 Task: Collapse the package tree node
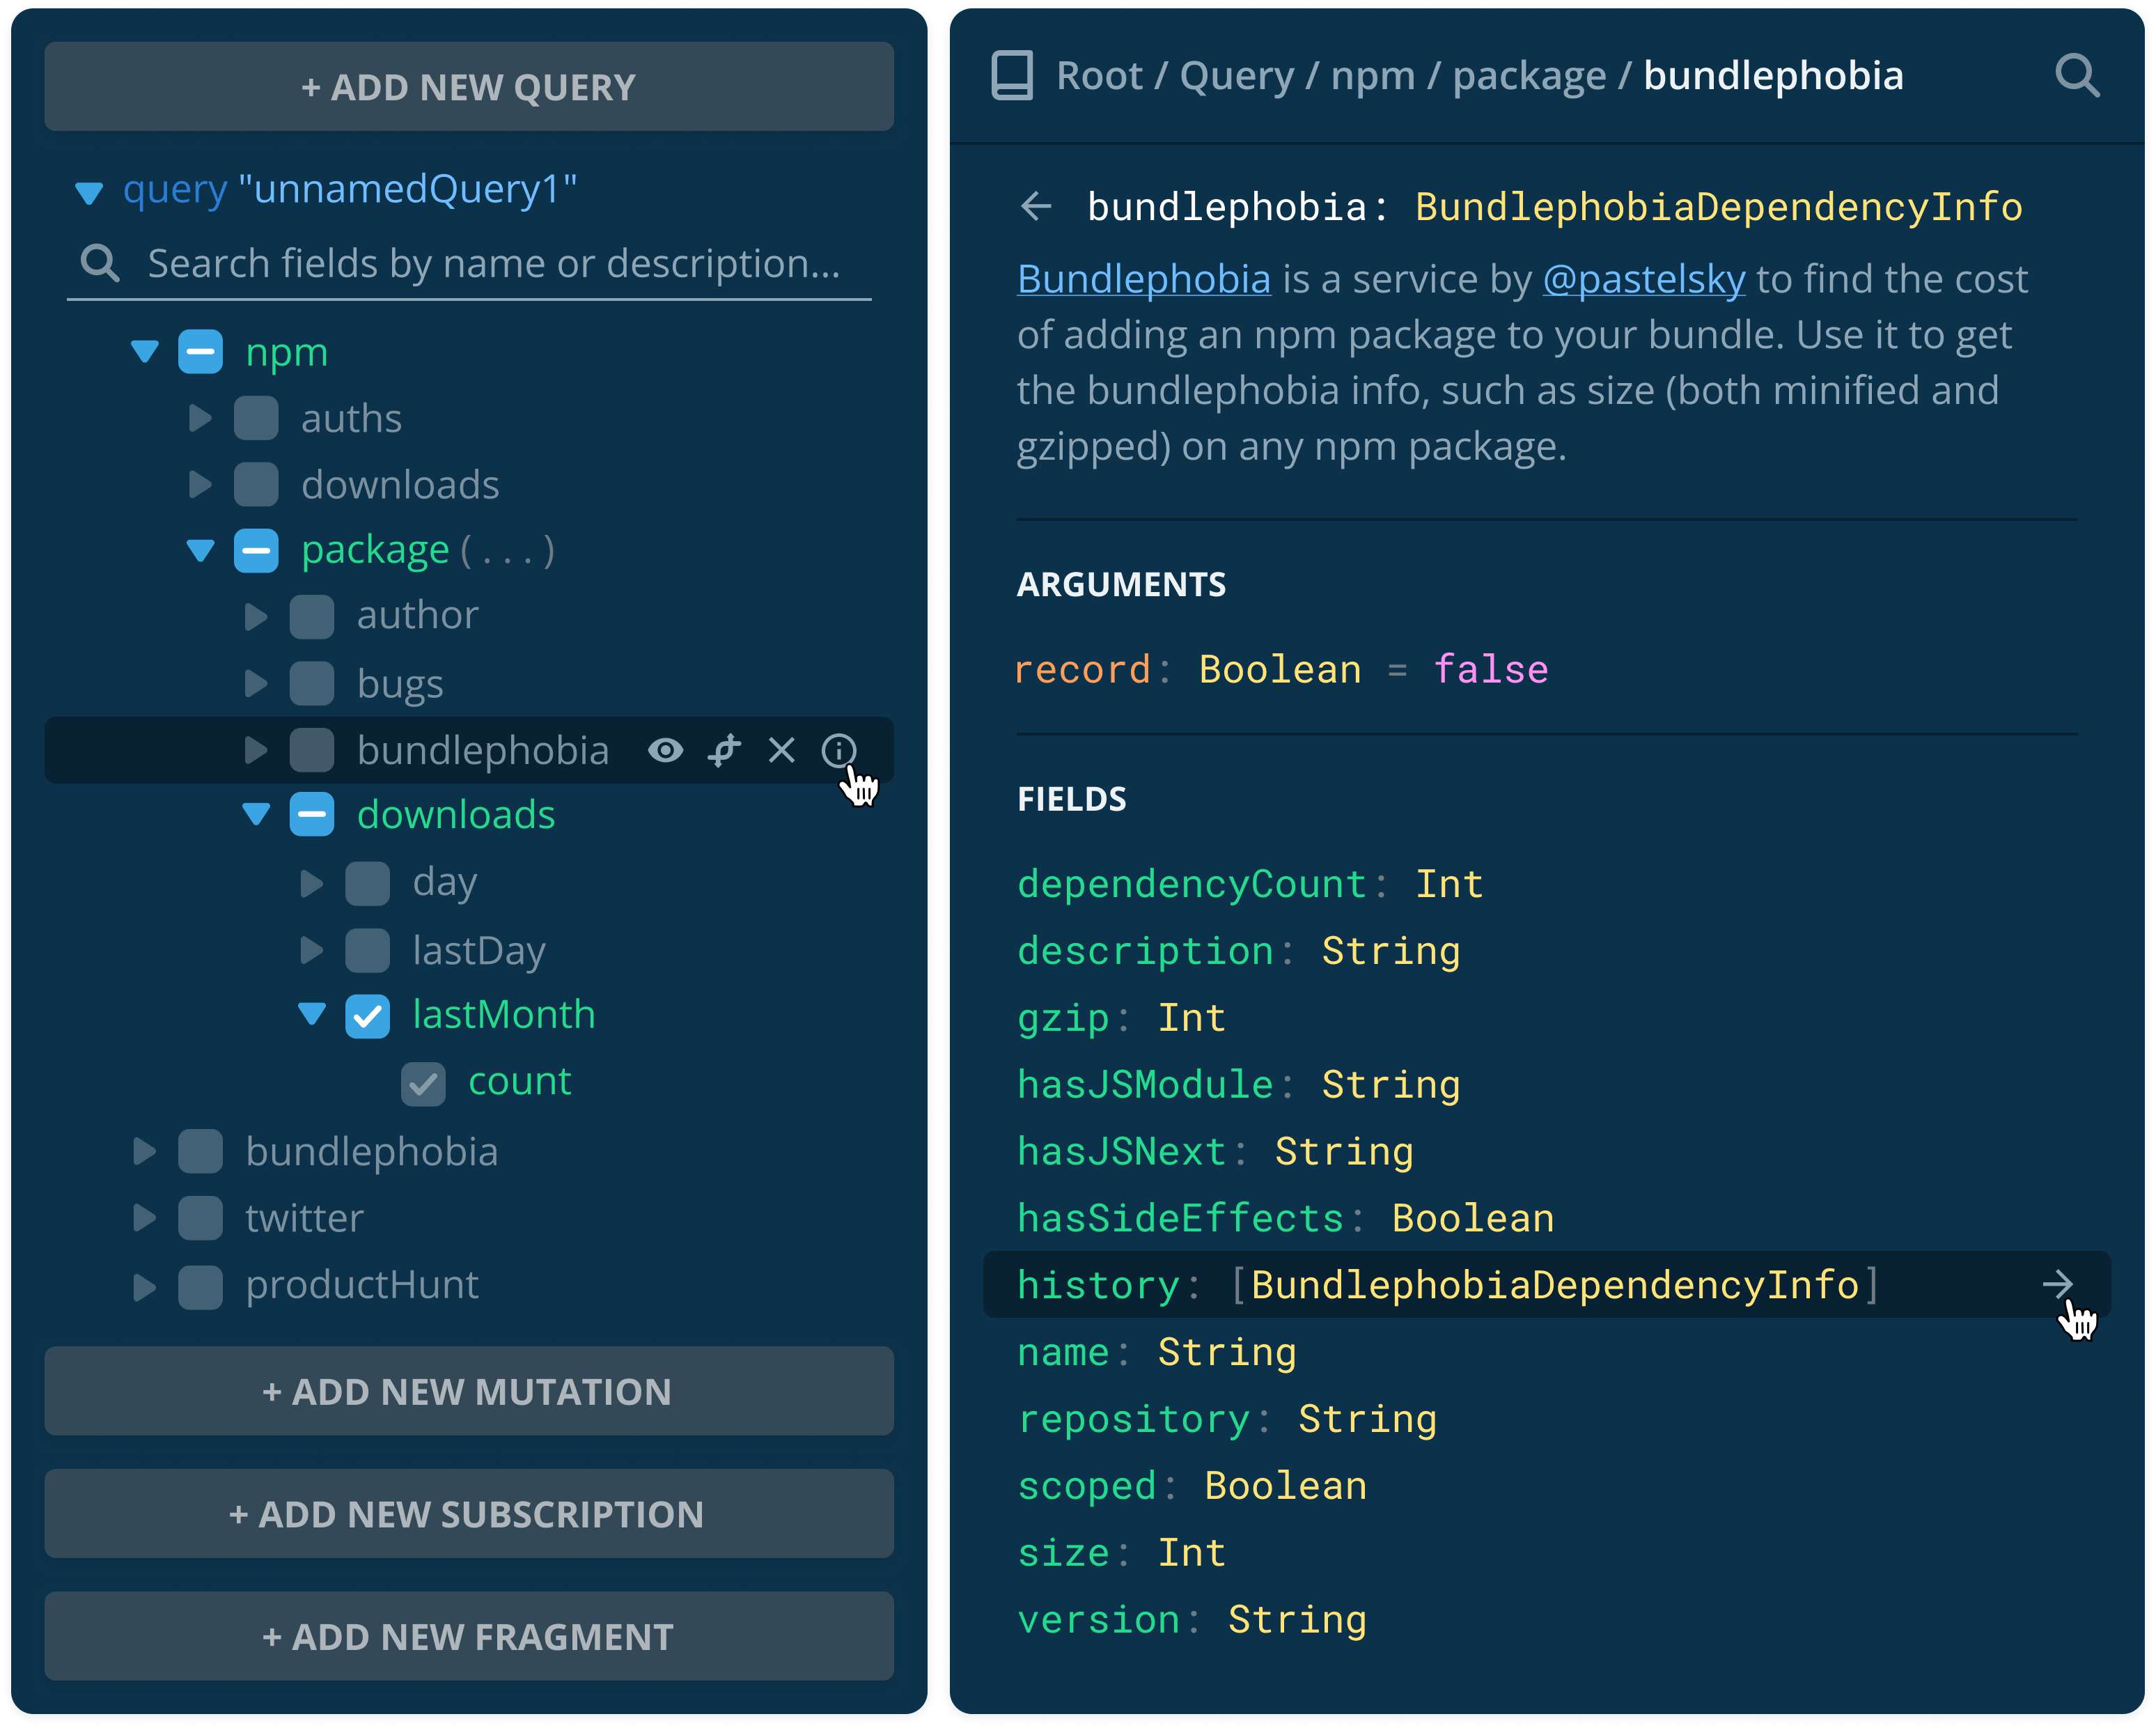(201, 550)
